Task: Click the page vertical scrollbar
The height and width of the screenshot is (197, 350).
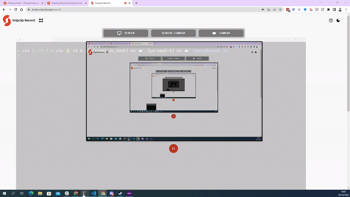Action: [348, 63]
